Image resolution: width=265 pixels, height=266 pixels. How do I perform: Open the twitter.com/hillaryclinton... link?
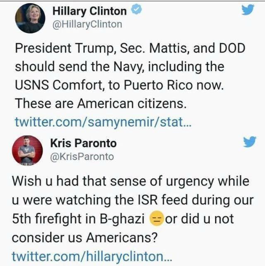pyautogui.click(x=92, y=256)
